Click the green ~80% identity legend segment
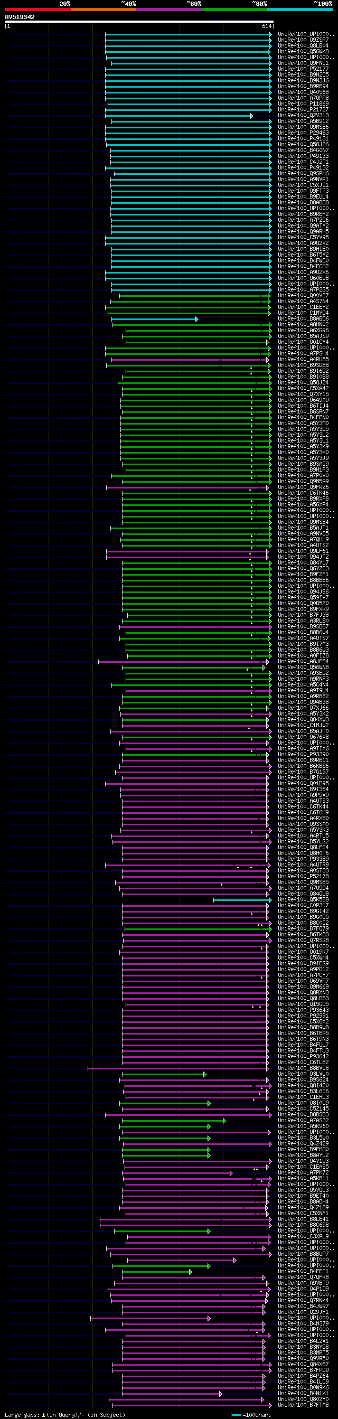338x1419 pixels. coord(234,10)
